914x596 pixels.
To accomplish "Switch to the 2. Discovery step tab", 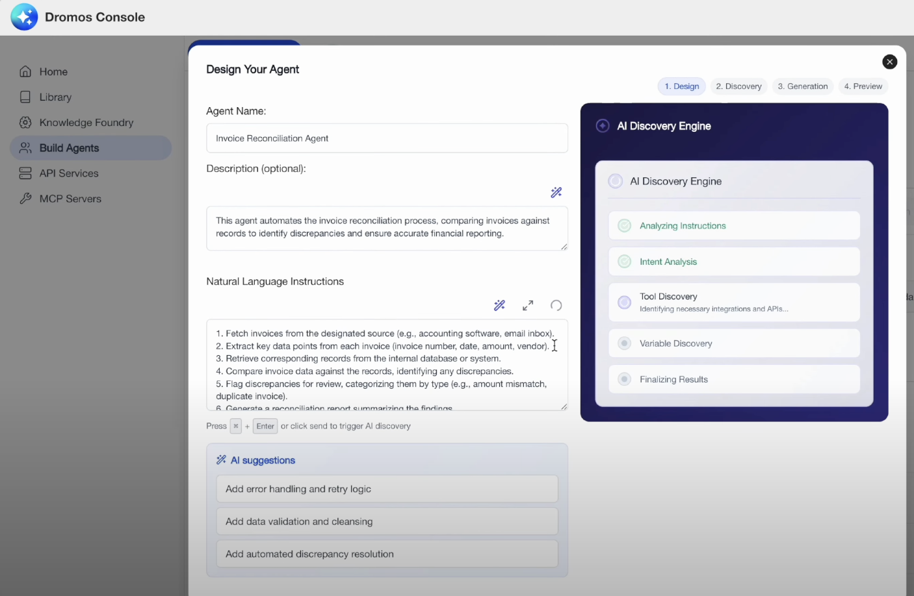I will coord(738,86).
